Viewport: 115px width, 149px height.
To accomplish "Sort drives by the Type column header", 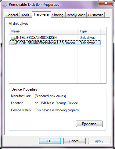I will point(89,31).
